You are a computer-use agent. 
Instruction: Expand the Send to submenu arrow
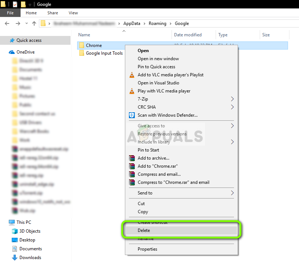(232, 193)
